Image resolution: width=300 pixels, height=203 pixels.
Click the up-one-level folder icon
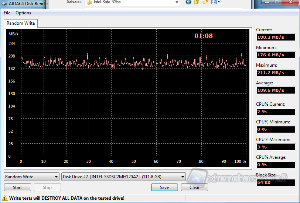pos(197,2)
